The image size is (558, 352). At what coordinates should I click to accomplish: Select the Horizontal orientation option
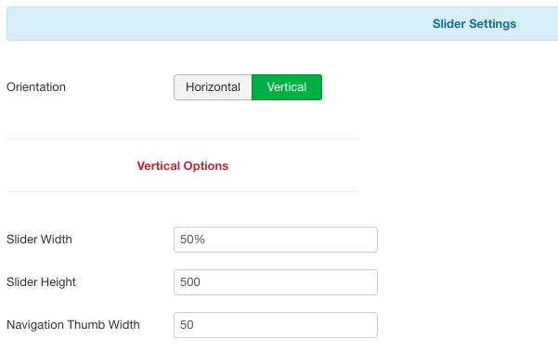click(x=213, y=87)
